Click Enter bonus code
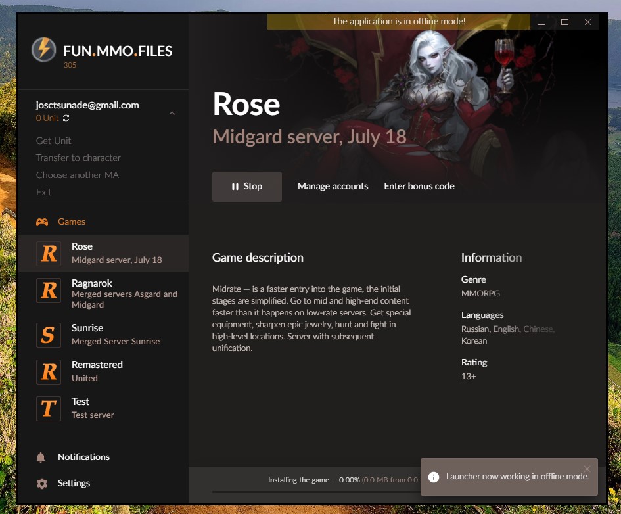 click(x=419, y=187)
